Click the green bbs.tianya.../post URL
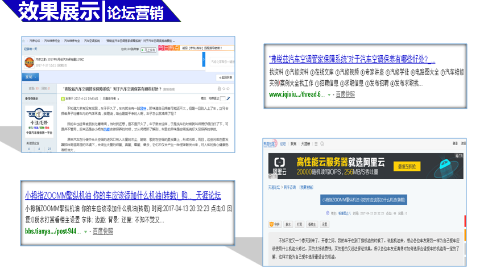 (53, 231)
